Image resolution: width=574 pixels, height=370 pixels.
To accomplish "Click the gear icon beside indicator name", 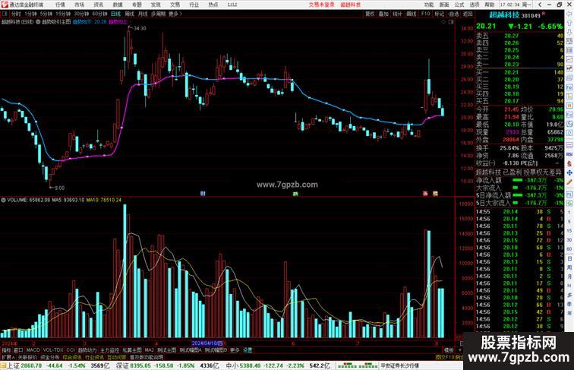I will [x=38, y=22].
